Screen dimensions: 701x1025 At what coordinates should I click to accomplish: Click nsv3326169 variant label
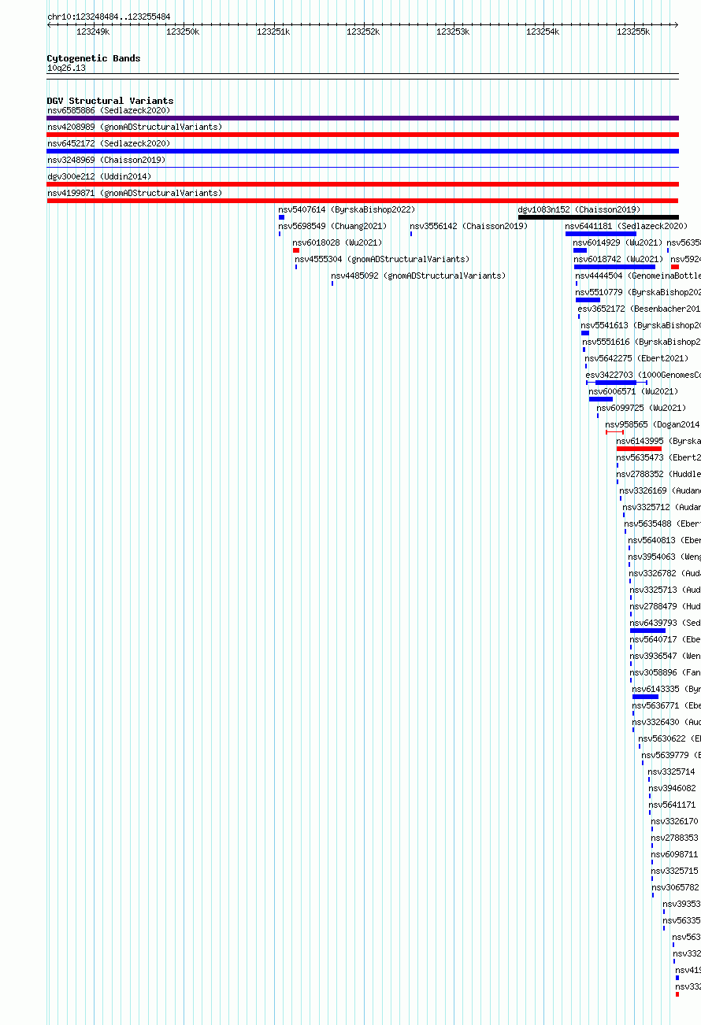point(660,490)
